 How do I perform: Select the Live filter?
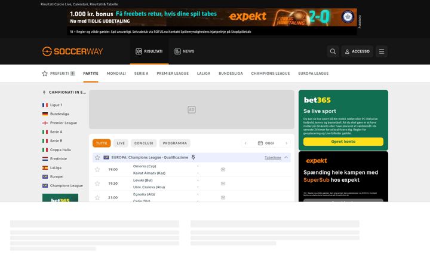click(121, 143)
